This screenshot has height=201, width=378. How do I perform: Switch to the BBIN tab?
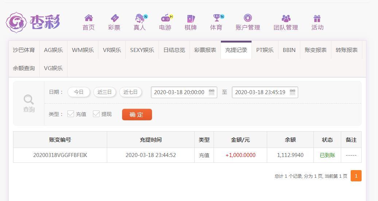pyautogui.click(x=289, y=50)
